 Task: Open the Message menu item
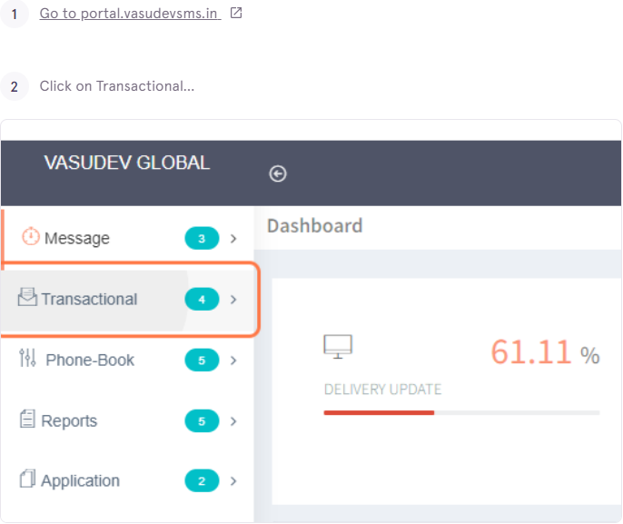tap(127, 238)
